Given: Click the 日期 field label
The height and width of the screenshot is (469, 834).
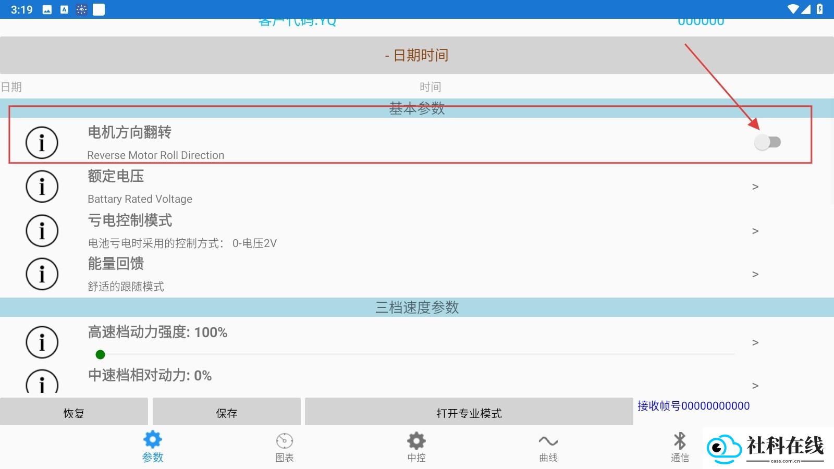Looking at the screenshot, I should pyautogui.click(x=11, y=87).
